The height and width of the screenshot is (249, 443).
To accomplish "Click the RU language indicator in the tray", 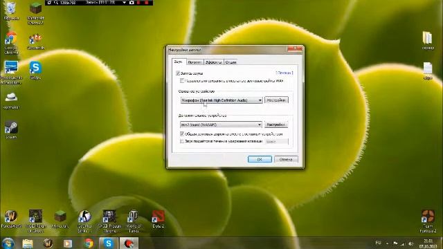I will (x=378, y=243).
